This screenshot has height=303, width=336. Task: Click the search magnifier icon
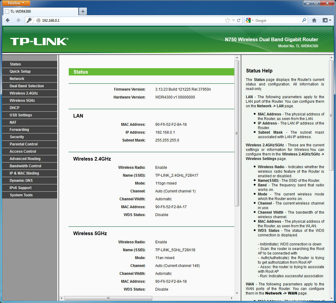tap(304, 20)
